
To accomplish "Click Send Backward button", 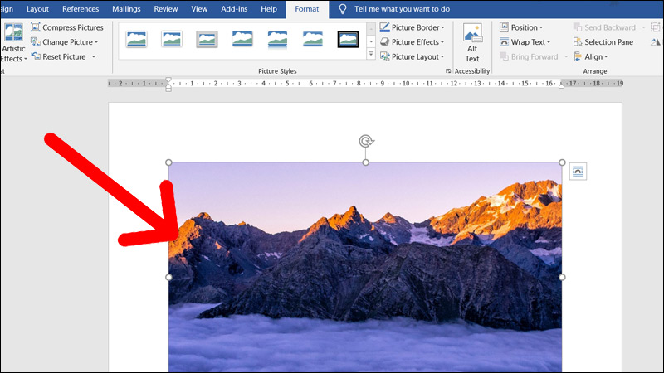I will click(x=604, y=27).
